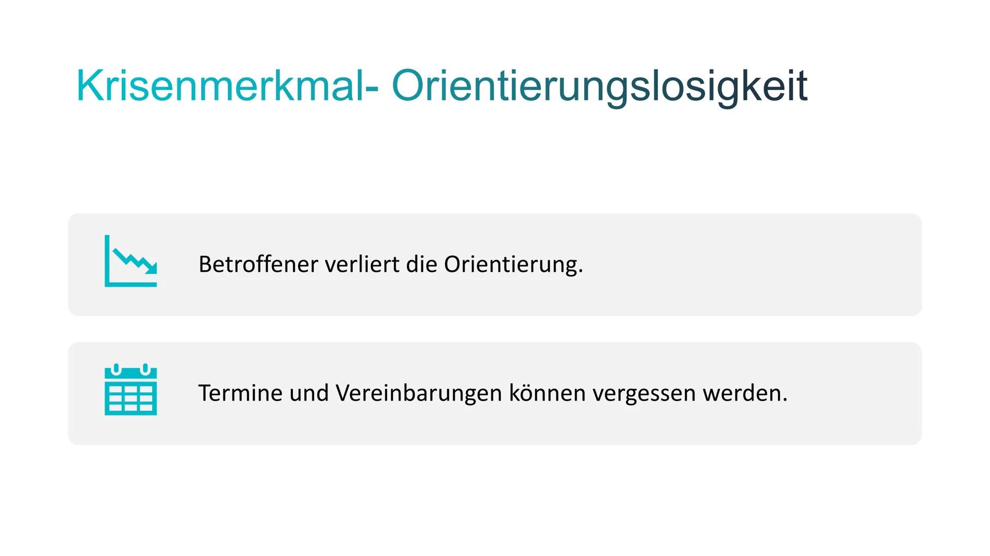Click the arrowhead of the downward trend icon
Viewport: 990px width, 556px height.
coord(151,268)
